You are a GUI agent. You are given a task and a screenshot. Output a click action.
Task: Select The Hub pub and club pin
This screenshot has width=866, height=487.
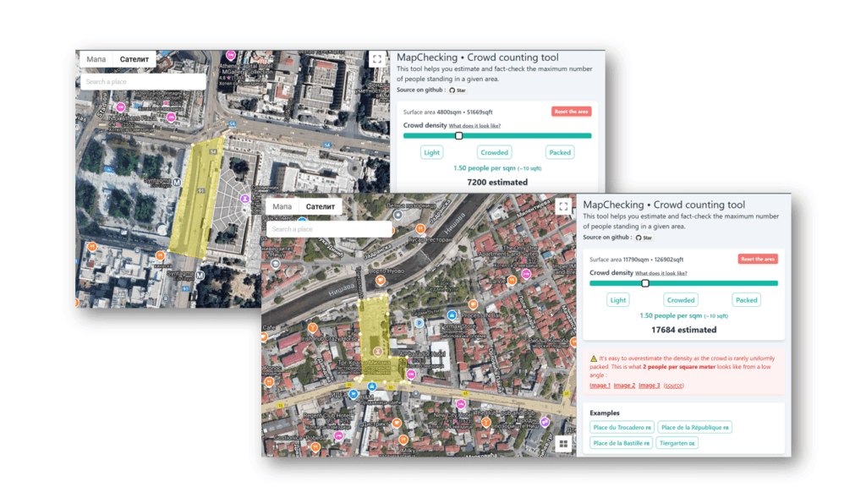pyautogui.click(x=486, y=423)
